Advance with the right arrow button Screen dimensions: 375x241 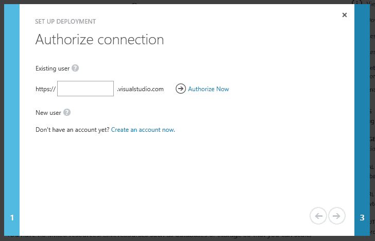[x=336, y=216]
